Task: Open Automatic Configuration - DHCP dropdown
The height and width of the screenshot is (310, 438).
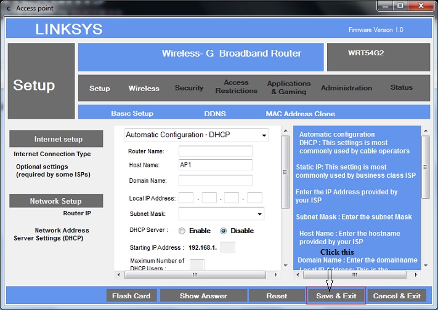Action: click(197, 135)
